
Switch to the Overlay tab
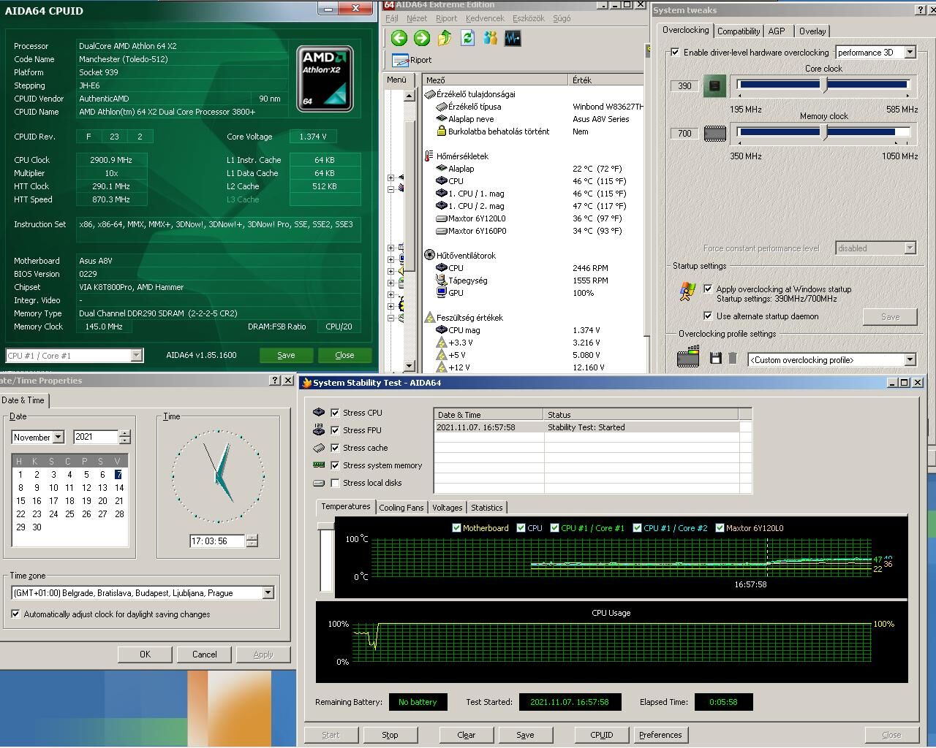812,31
